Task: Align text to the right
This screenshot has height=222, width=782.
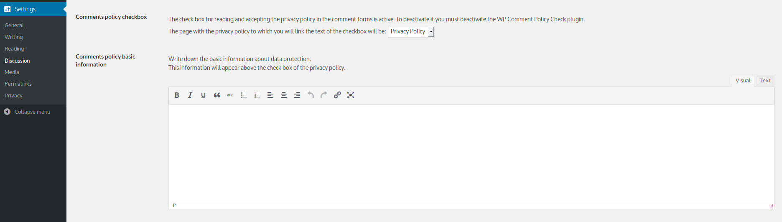Action: coord(297,95)
